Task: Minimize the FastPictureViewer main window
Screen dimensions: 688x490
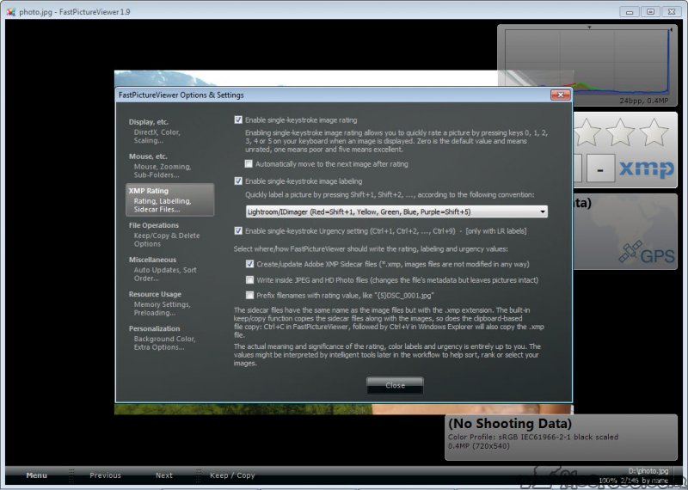Action: pyautogui.click(x=630, y=12)
